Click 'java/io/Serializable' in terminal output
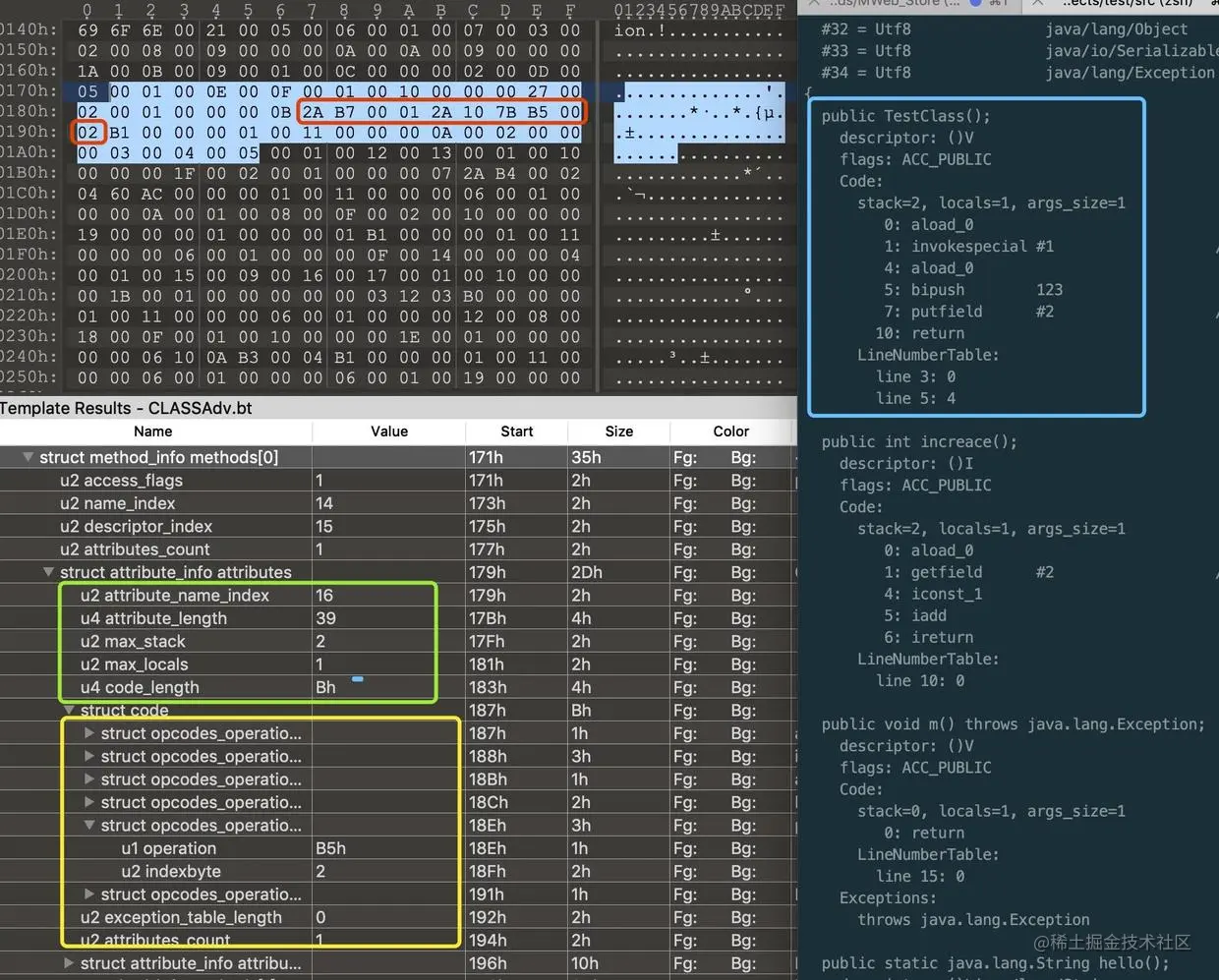This screenshot has height=980, width=1219. pyautogui.click(x=1132, y=51)
